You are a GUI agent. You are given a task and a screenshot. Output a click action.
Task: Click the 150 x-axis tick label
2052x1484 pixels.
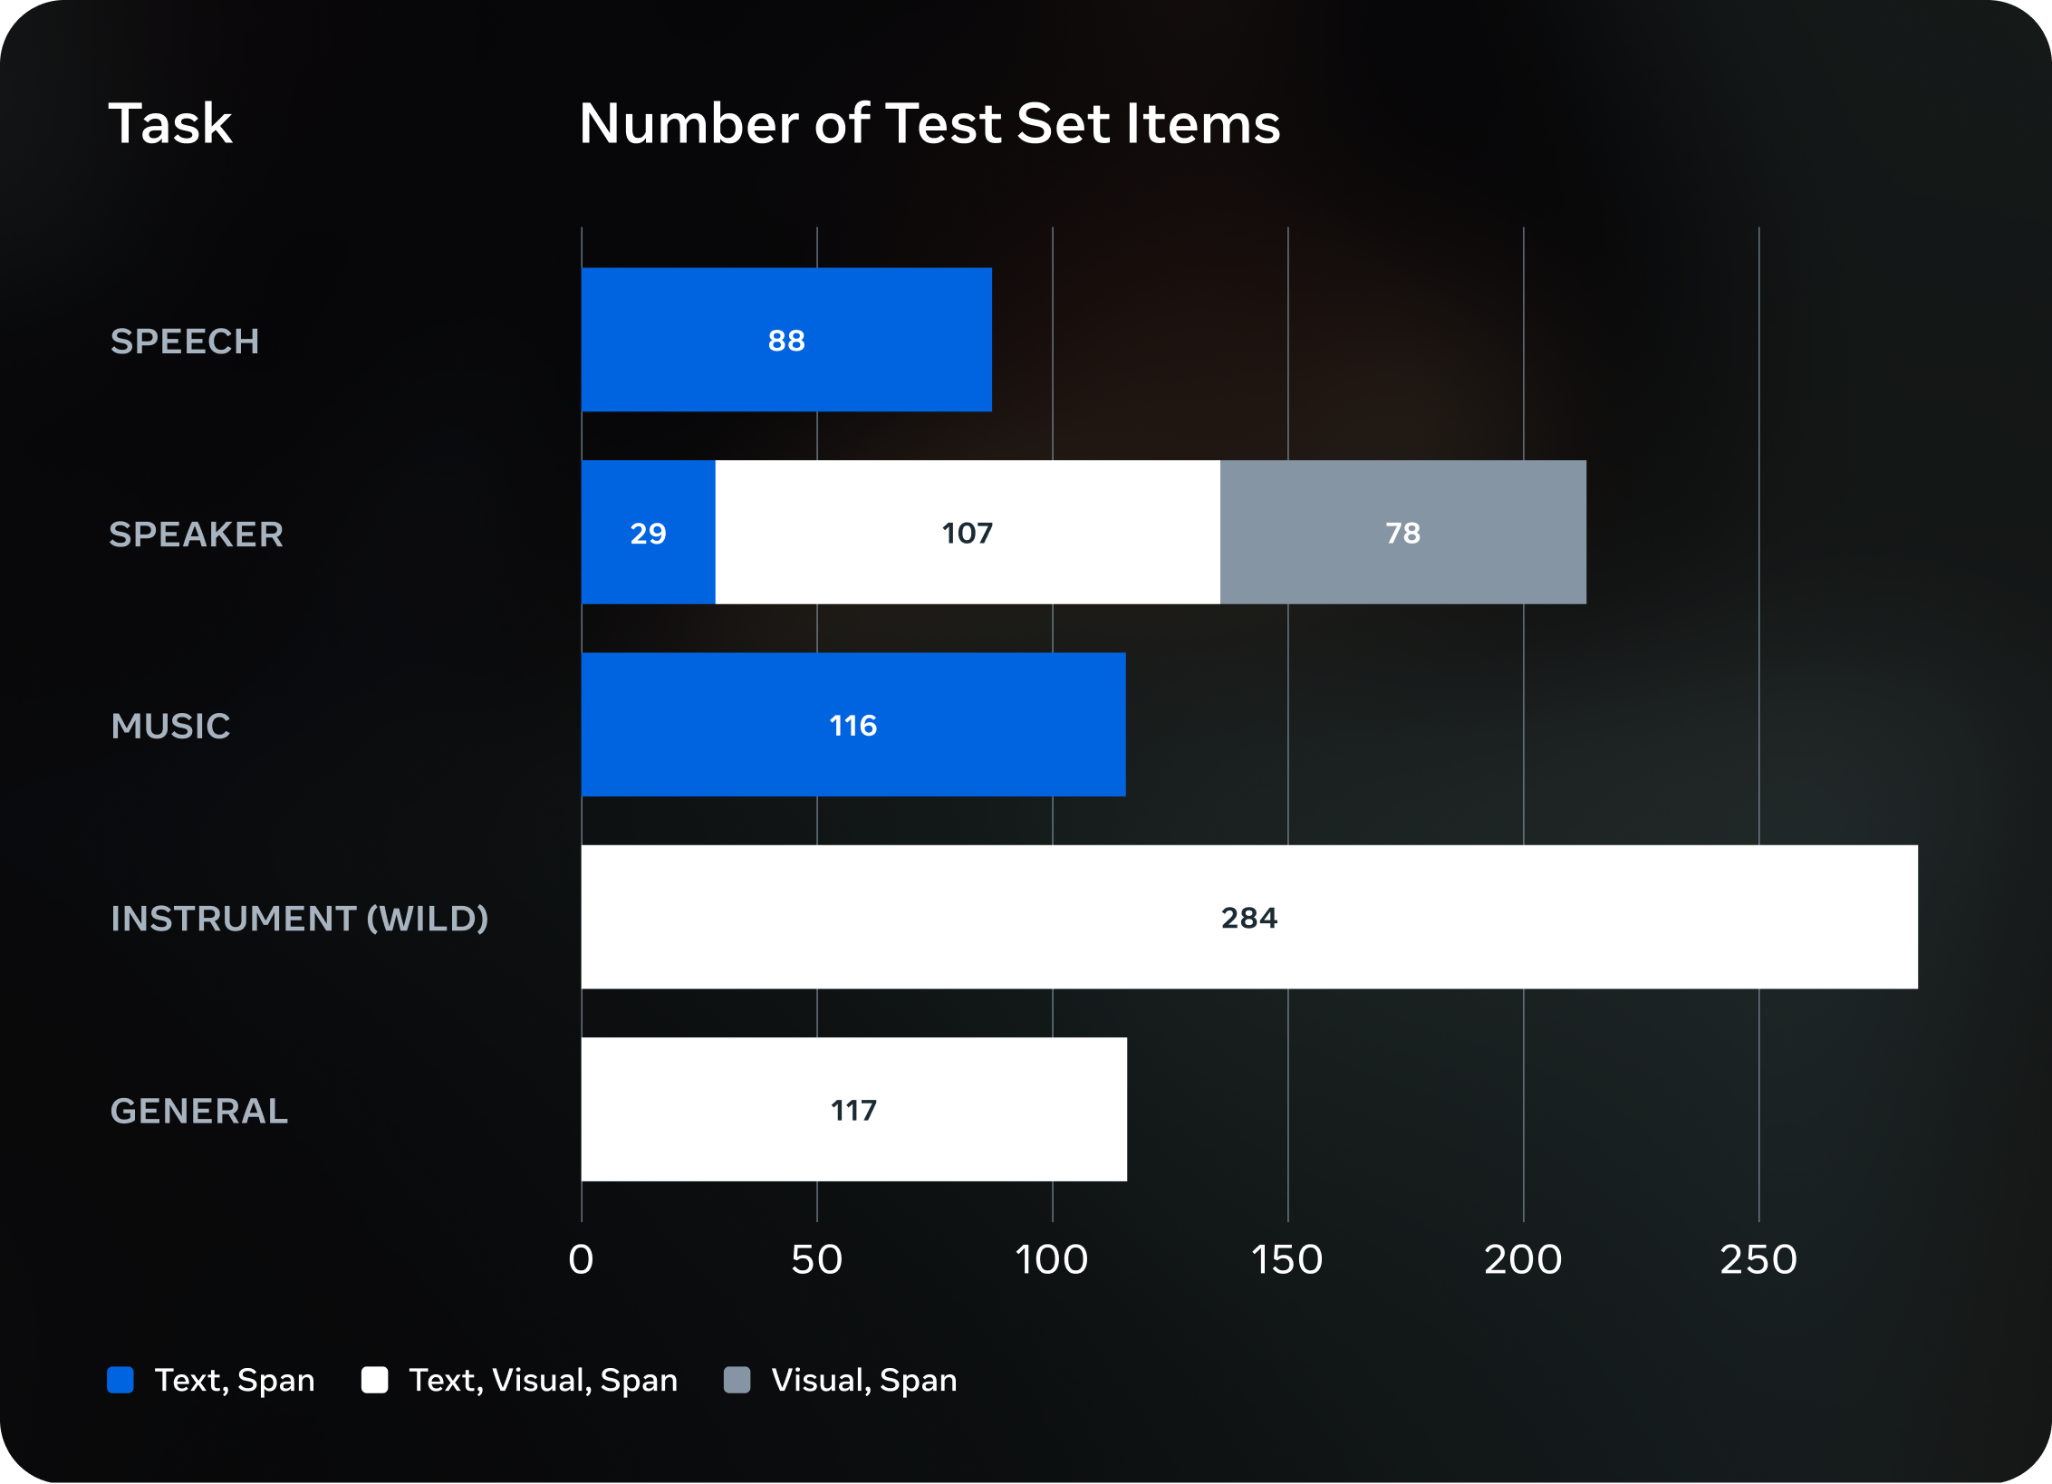[x=1286, y=1259]
